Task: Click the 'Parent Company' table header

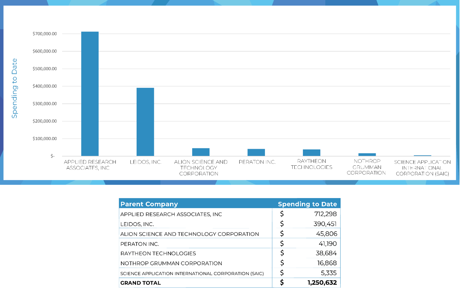Action: tap(149, 204)
